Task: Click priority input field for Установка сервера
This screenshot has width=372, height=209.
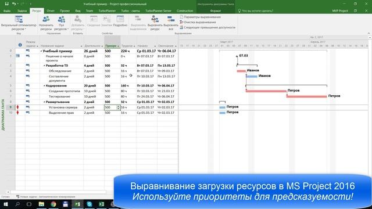Action: tap(110, 107)
